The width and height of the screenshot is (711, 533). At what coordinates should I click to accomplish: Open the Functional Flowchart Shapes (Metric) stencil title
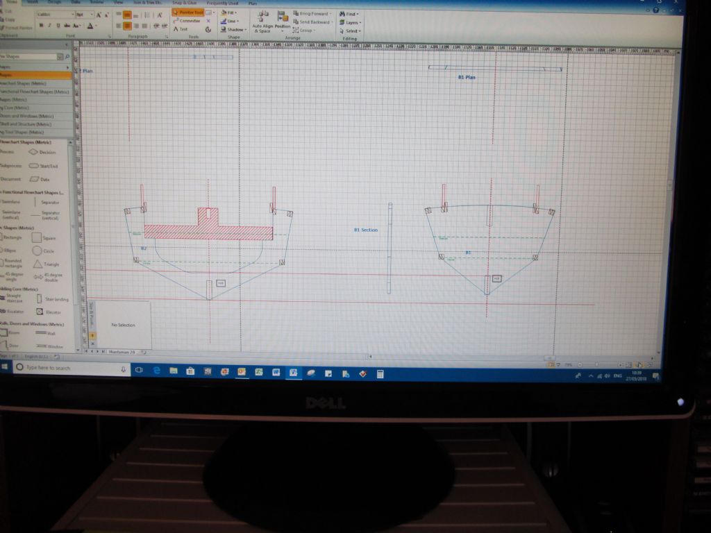point(35,92)
